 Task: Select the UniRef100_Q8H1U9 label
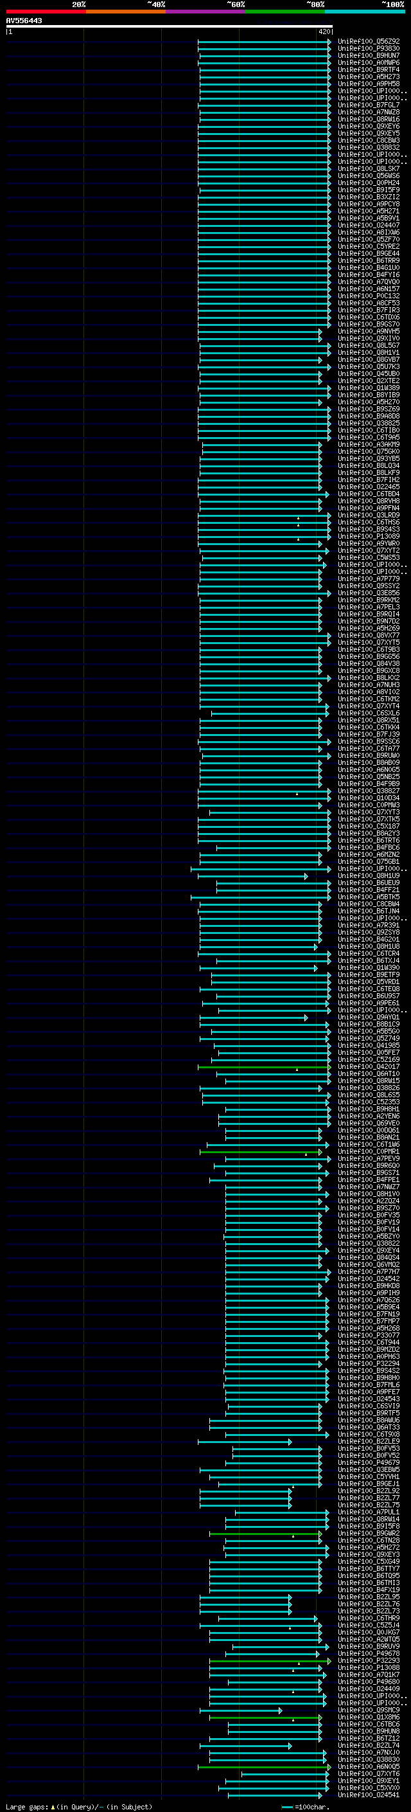369,875
